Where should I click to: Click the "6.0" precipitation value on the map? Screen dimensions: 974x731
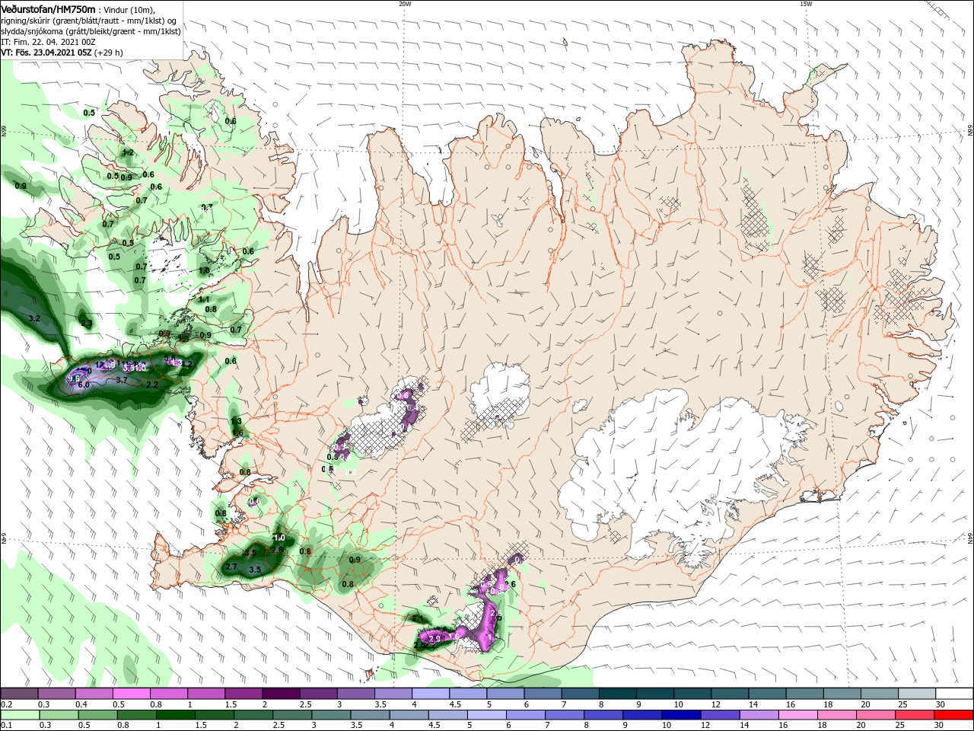pos(84,385)
